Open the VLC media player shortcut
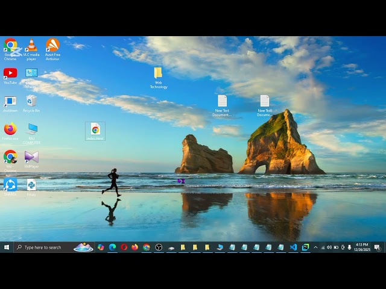Screen dimensions: 386x289 tap(31, 46)
